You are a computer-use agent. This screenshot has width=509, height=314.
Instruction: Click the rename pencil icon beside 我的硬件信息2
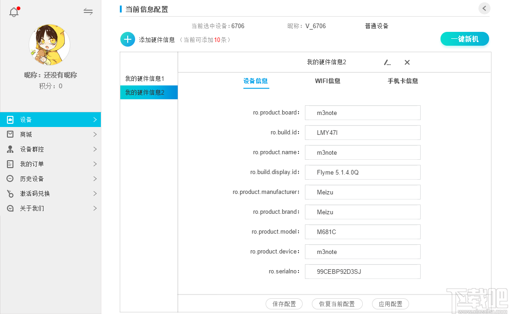click(x=387, y=62)
